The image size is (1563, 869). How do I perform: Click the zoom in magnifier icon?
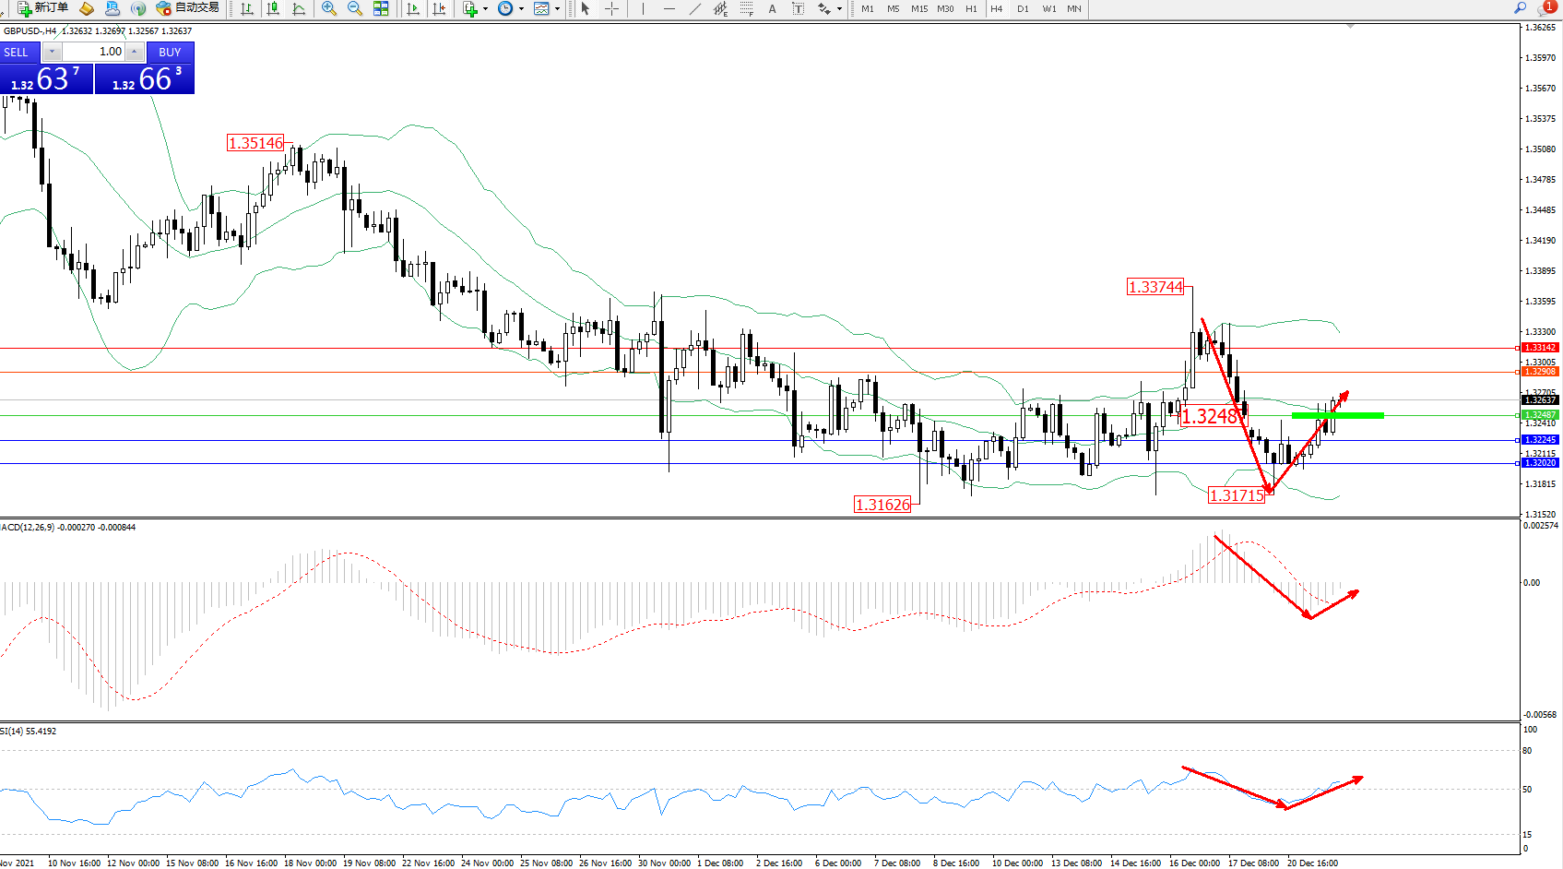click(328, 9)
